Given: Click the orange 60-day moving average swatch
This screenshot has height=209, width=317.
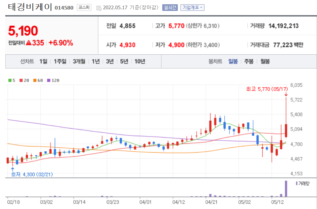Looking at the screenshot, I should pyautogui.click(x=35, y=80).
